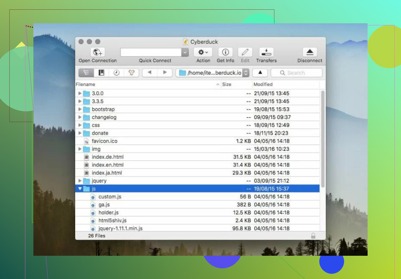Click the Disconnect eject icon
Viewport: 401px width, 279px height.
[x=310, y=52]
